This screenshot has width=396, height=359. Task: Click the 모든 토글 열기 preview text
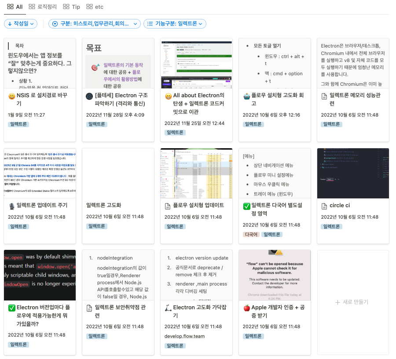click(267, 46)
